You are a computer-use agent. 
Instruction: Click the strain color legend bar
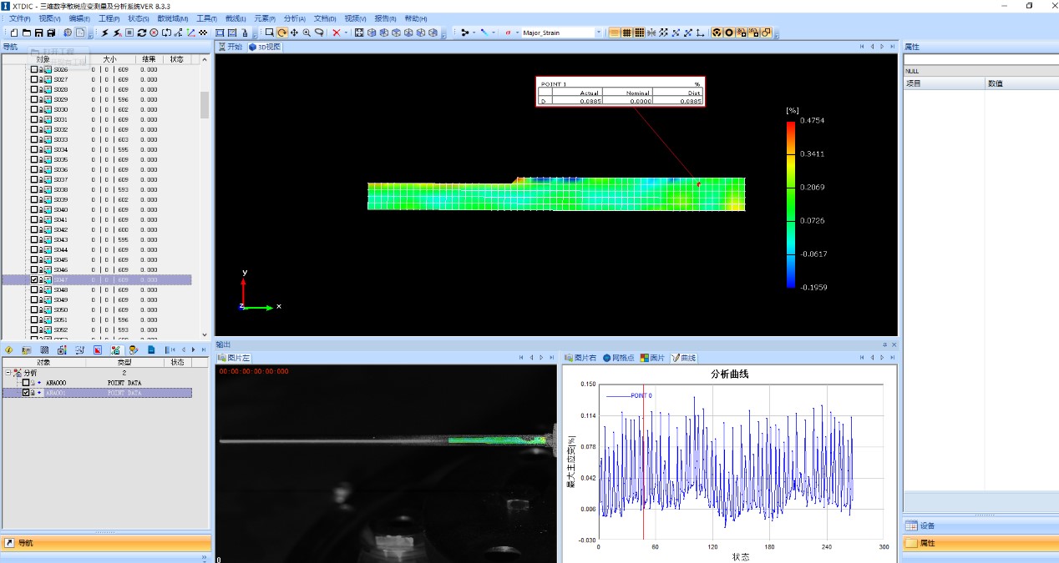point(790,204)
